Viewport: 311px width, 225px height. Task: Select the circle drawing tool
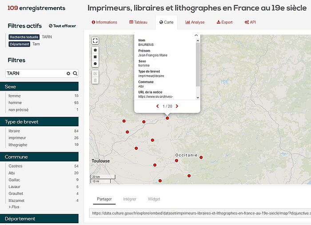95,64
